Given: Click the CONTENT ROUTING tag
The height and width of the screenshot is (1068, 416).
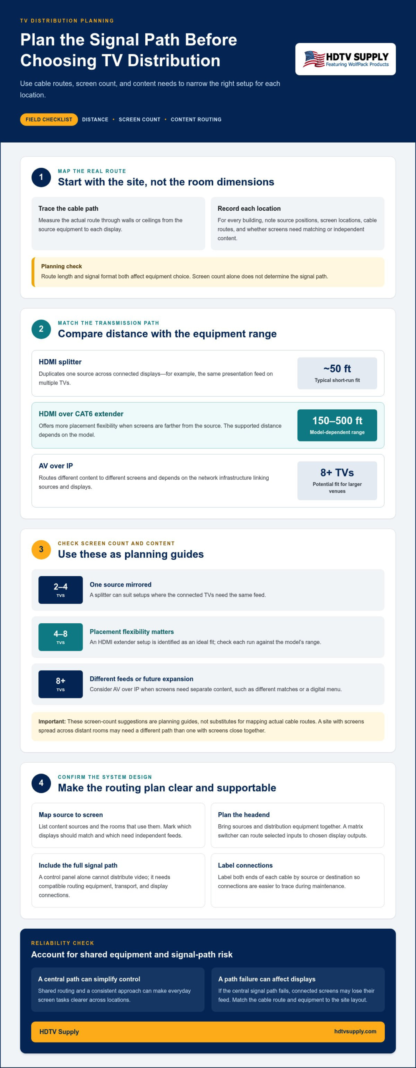Looking at the screenshot, I should [196, 119].
